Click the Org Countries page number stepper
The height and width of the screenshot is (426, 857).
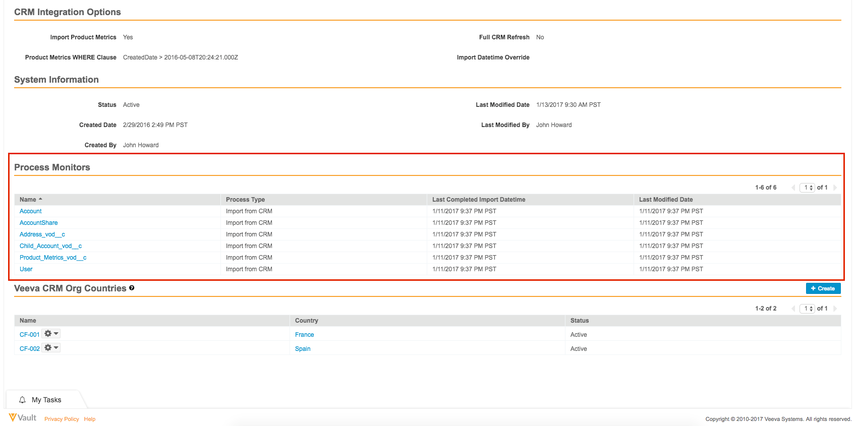808,309
